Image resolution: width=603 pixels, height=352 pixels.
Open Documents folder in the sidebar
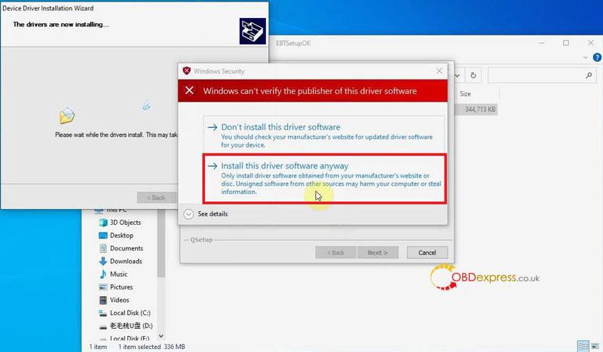(x=127, y=248)
